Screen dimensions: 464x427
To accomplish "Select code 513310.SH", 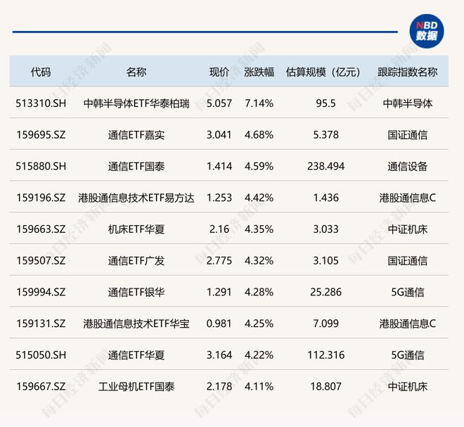I will tap(41, 103).
